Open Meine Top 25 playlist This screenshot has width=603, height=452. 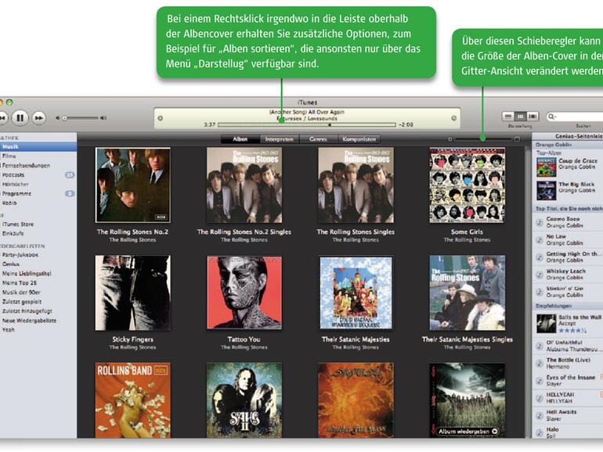pos(38,283)
